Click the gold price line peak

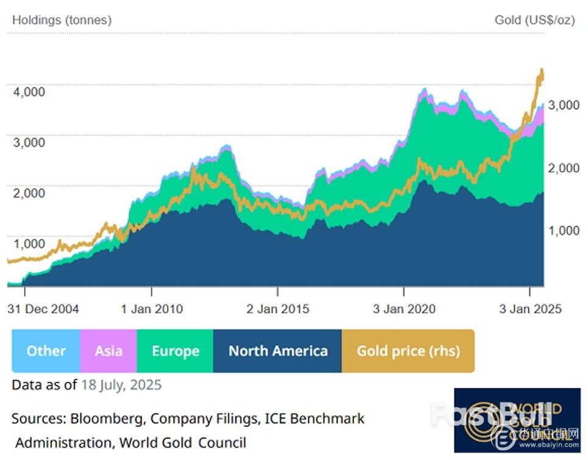pyautogui.click(x=541, y=72)
